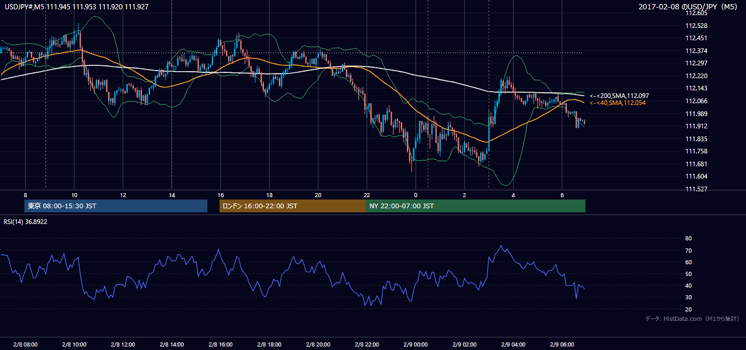Select the 2/8 12:00 time label
The height and width of the screenshot is (350, 746).
click(x=123, y=344)
